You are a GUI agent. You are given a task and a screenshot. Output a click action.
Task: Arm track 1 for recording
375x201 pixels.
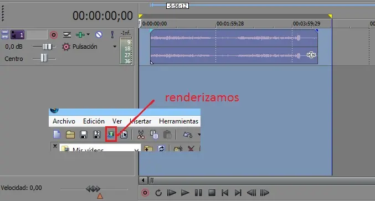pyautogui.click(x=54, y=35)
